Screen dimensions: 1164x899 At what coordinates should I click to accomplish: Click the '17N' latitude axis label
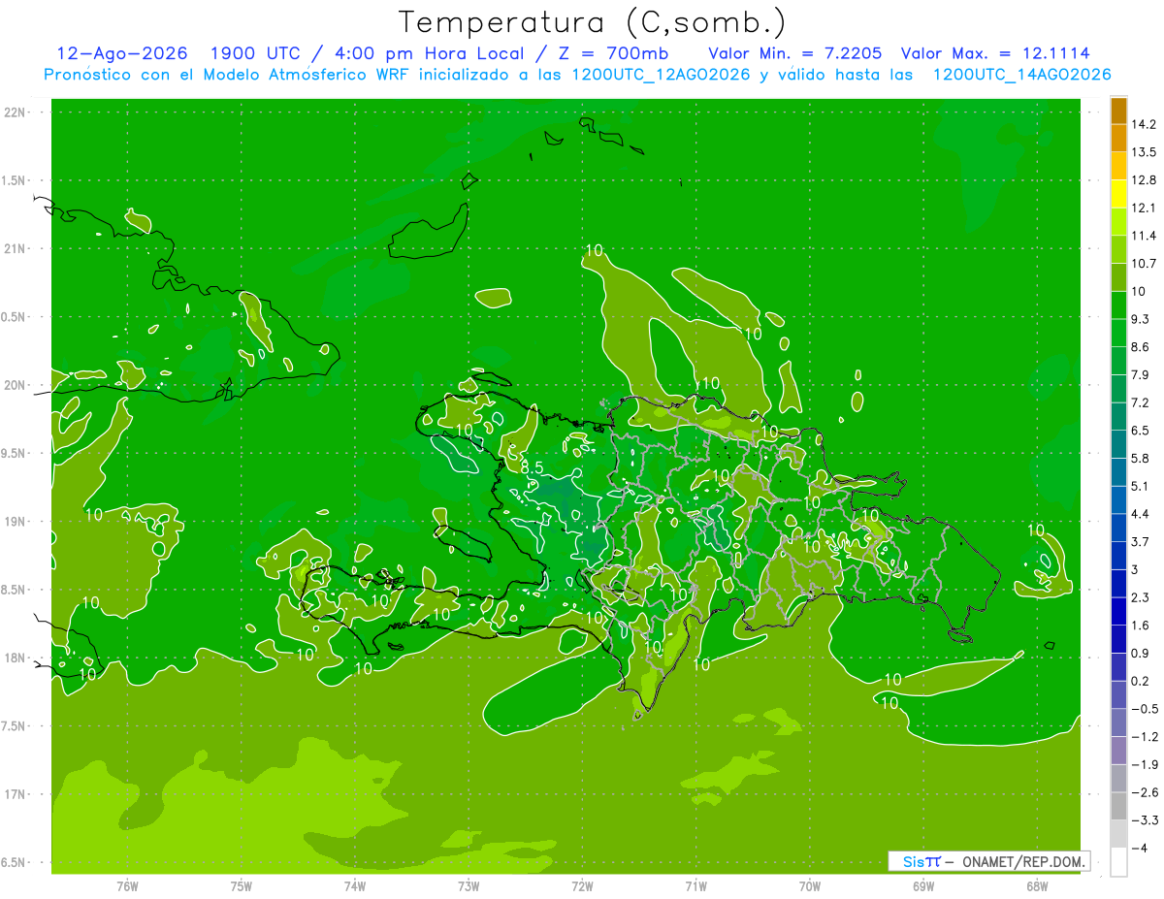16,794
